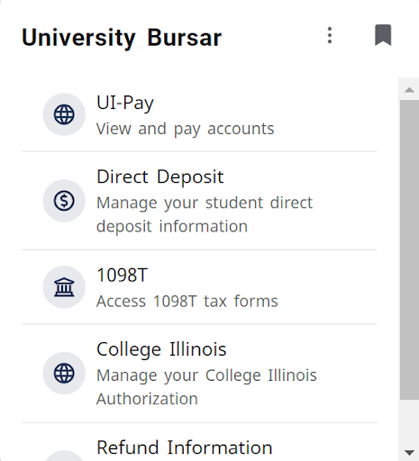The width and height of the screenshot is (419, 461).
Task: Click Manage your College Illinois Authorization text
Action: pos(206,387)
